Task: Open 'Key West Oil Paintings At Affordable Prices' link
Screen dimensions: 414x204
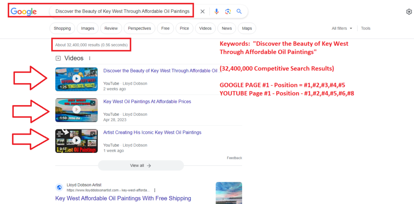Action: pos(147,102)
